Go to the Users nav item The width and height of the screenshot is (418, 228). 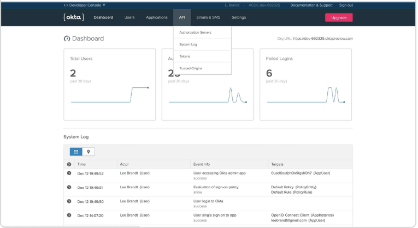129,17
